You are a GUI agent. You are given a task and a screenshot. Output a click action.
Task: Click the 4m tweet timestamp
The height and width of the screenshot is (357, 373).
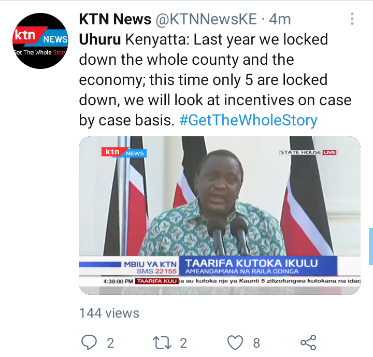(280, 19)
